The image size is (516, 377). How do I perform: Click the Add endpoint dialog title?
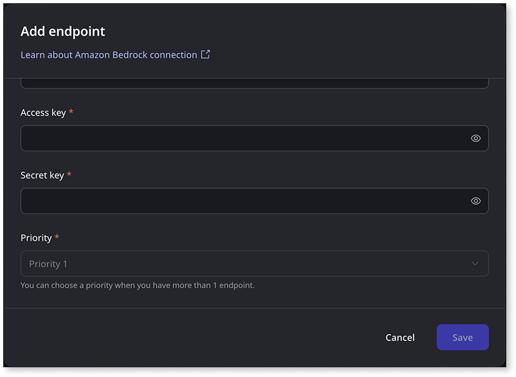(x=63, y=31)
